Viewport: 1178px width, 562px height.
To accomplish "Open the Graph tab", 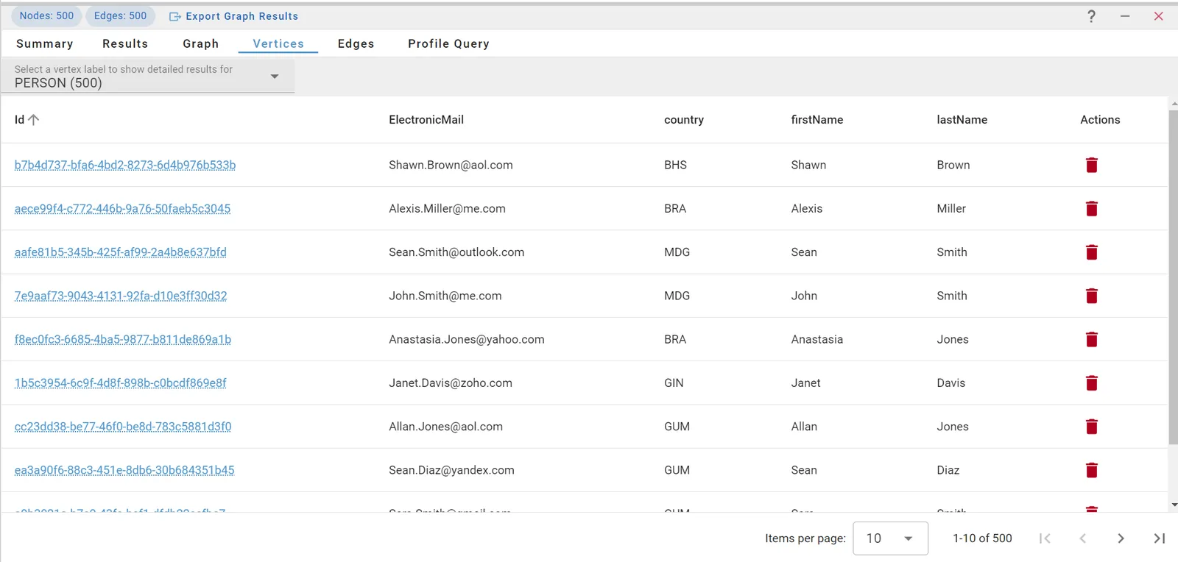I will click(201, 44).
